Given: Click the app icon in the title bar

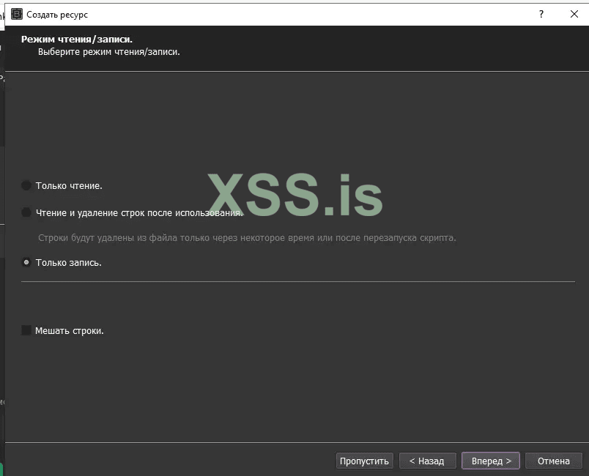Looking at the screenshot, I should point(17,14).
